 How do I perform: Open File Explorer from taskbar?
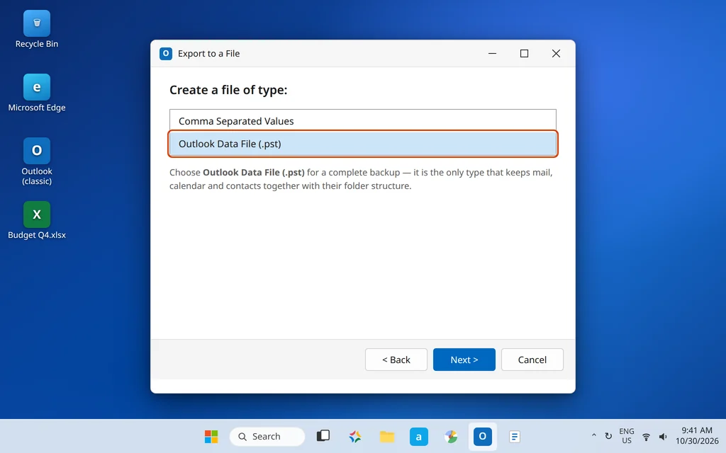[x=387, y=436]
